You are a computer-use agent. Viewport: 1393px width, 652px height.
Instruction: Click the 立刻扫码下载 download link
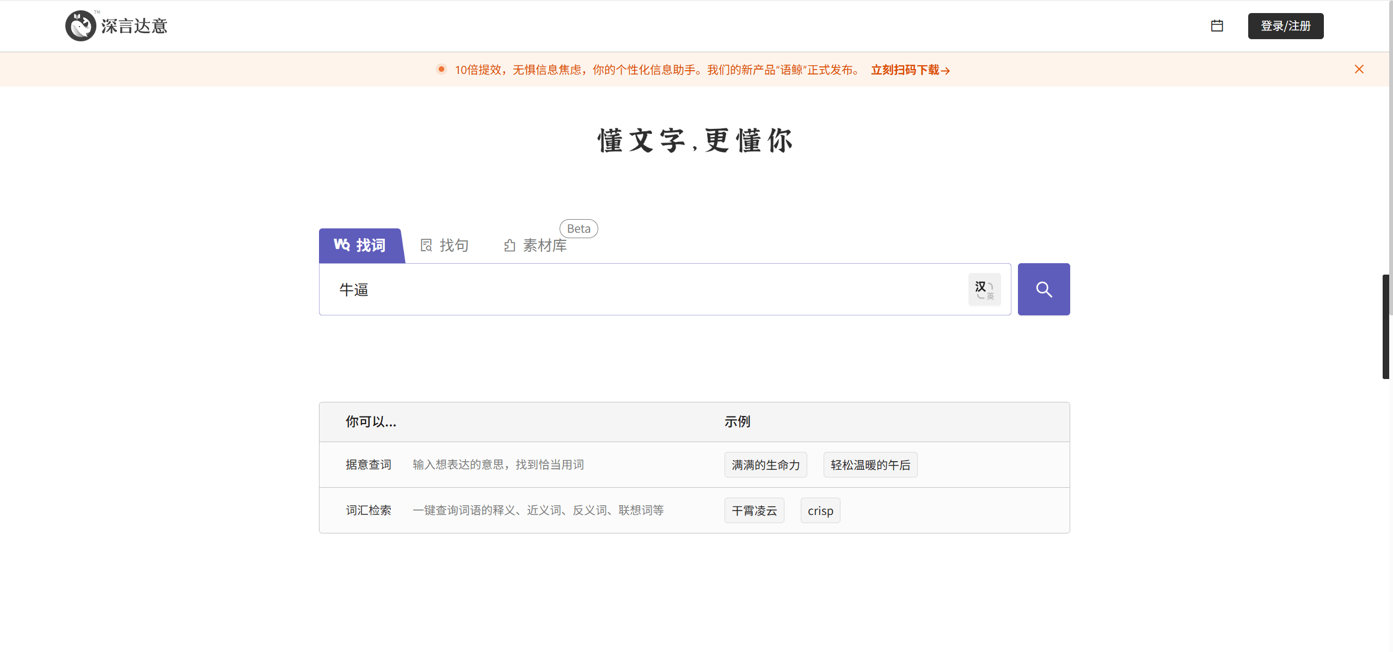[x=910, y=70]
